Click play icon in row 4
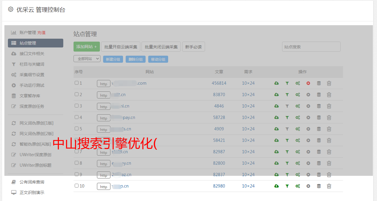Viewport: 377px width, 201px height. click(308, 117)
